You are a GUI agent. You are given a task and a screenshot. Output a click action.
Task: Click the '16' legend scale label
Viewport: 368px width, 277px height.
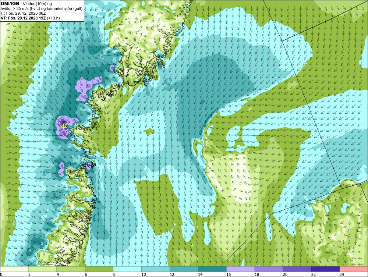coord(229,274)
